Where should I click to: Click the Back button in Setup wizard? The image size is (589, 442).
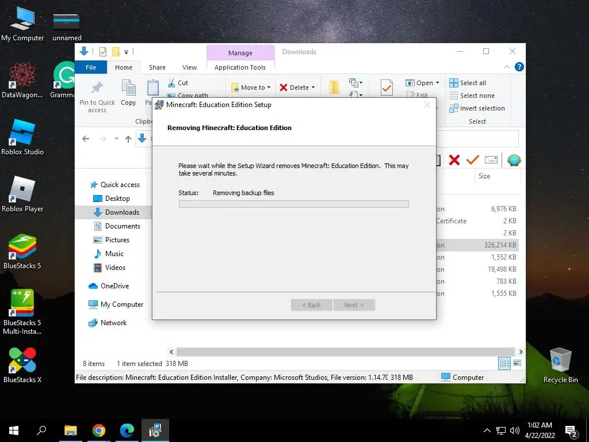311,305
